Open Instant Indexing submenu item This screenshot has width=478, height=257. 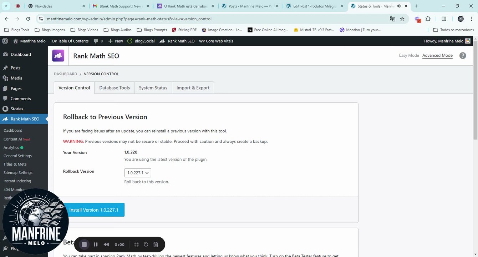17,181
